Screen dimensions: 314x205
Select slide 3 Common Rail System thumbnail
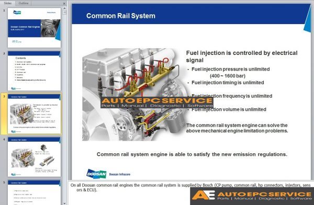coord(34,113)
